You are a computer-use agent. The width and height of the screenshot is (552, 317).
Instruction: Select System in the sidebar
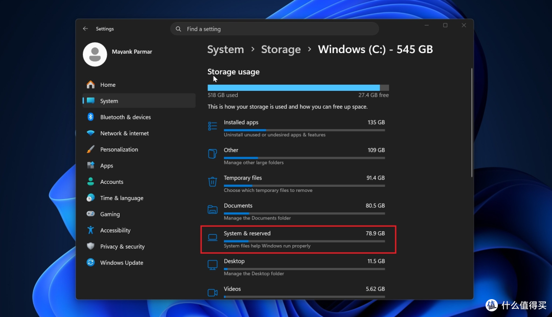click(139, 101)
